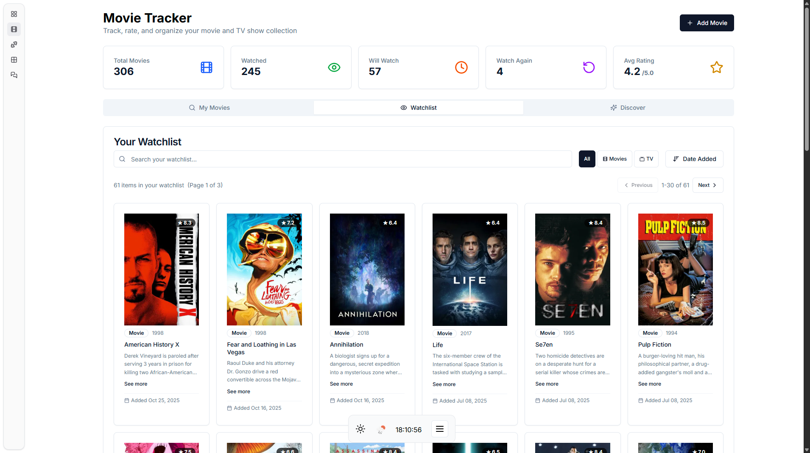Image resolution: width=810 pixels, height=453 pixels.
Task: Select the All filter button
Action: [x=587, y=159]
